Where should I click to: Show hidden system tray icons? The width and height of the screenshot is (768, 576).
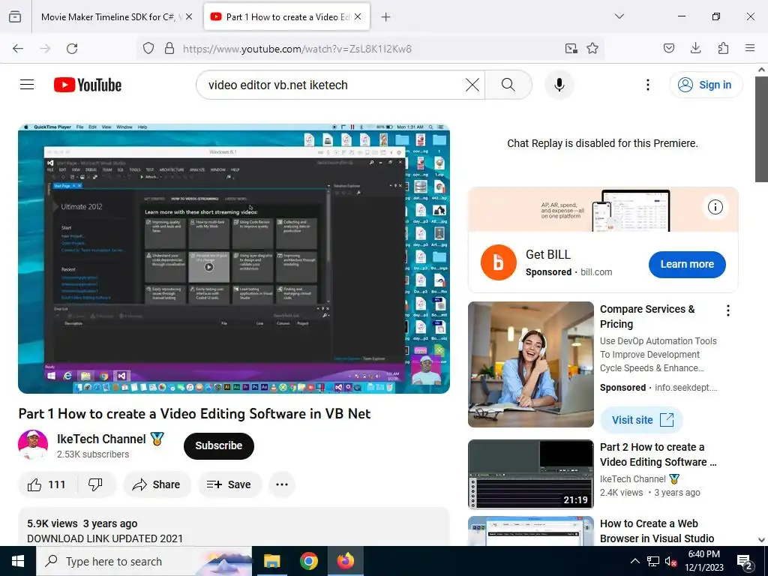click(634, 561)
